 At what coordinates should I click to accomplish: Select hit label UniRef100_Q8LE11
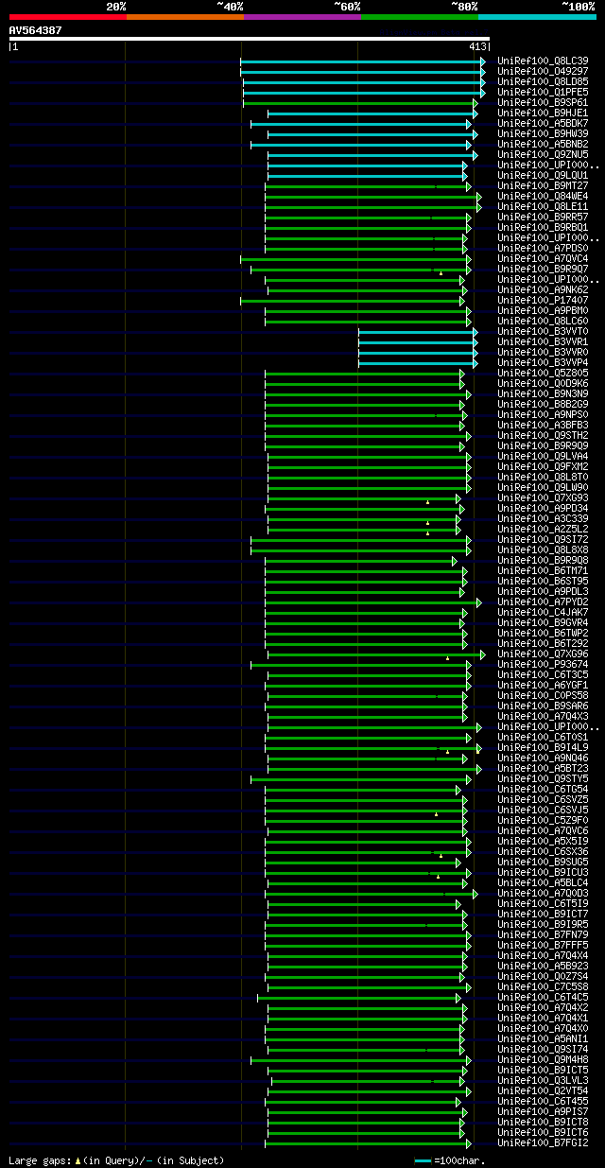pyautogui.click(x=544, y=206)
